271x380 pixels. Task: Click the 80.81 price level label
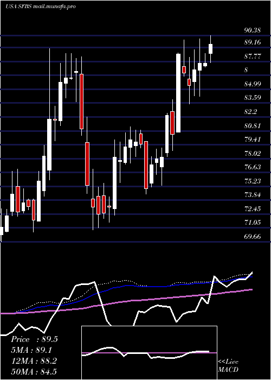[x=253, y=126]
